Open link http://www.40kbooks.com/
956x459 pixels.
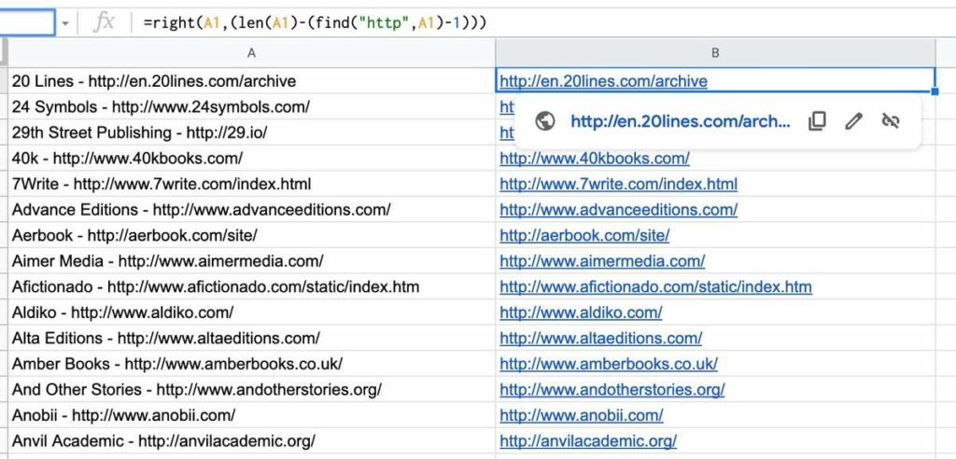pos(595,159)
